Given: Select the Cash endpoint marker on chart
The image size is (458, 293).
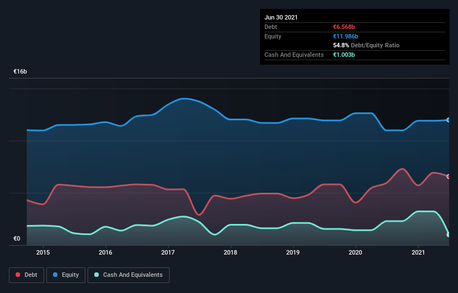Looking at the screenshot, I should 449,235.
